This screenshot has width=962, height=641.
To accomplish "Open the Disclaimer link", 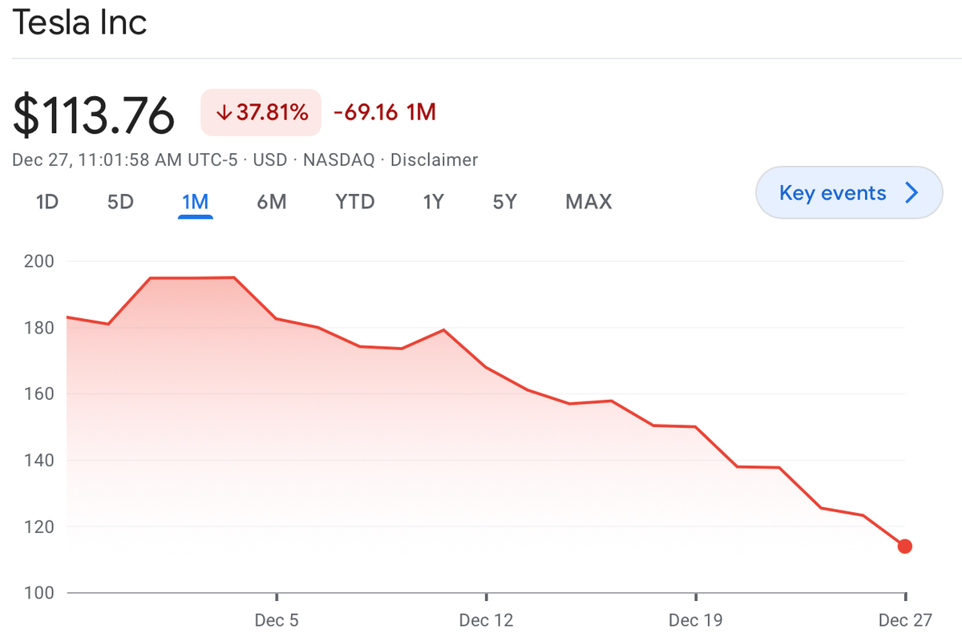I will click(434, 159).
